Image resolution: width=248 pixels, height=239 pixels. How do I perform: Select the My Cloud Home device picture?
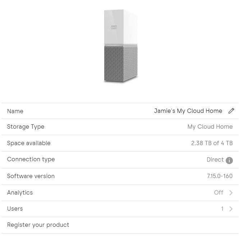pos(120,47)
